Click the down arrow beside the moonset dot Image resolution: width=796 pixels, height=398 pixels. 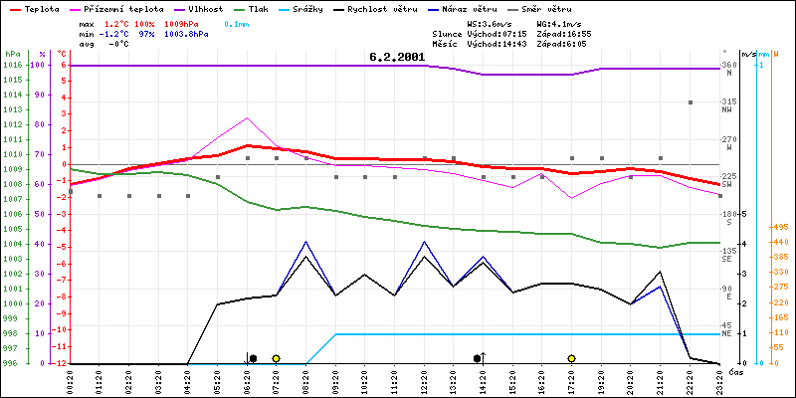[x=247, y=357]
